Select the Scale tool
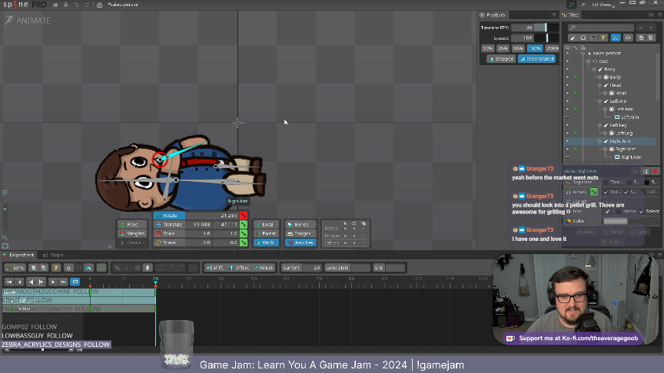This screenshot has height=373, width=664. tap(169, 233)
